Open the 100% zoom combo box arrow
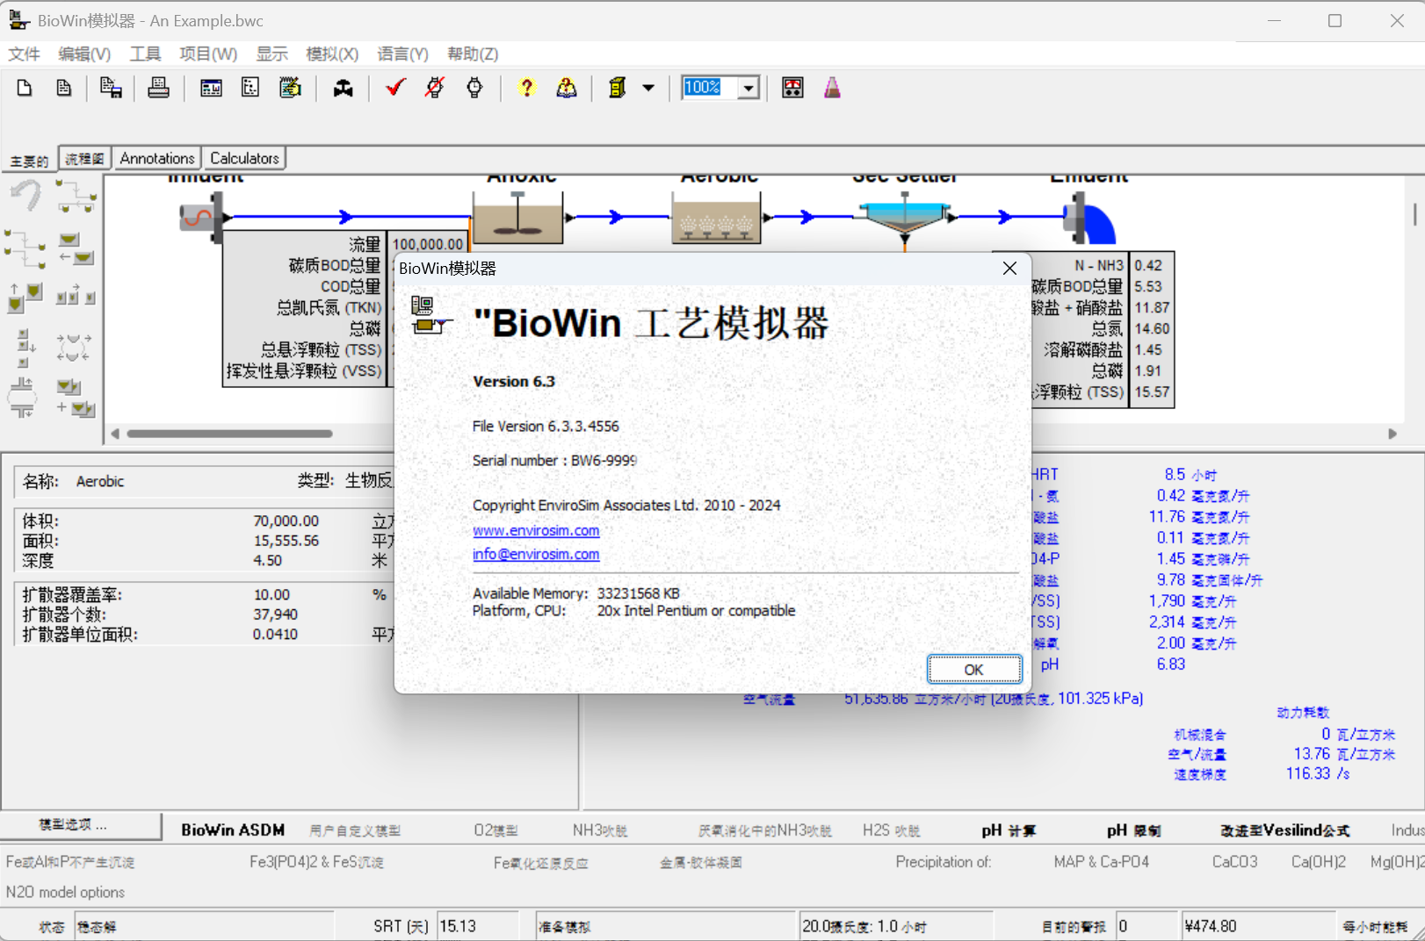 tap(749, 88)
